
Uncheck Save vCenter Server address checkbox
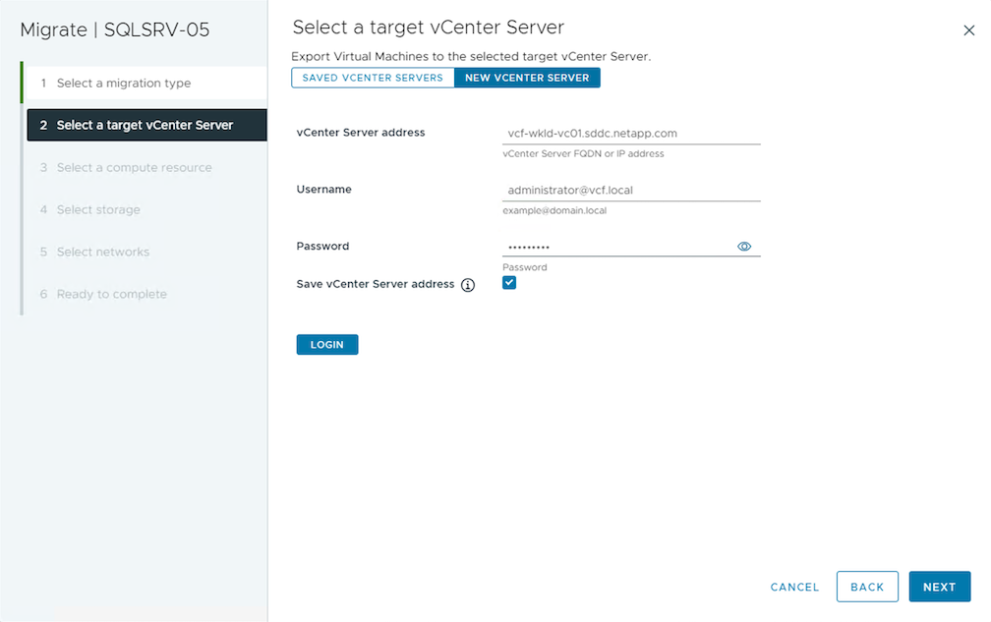coord(509,283)
